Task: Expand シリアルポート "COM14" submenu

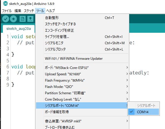Action: (x=82, y=105)
